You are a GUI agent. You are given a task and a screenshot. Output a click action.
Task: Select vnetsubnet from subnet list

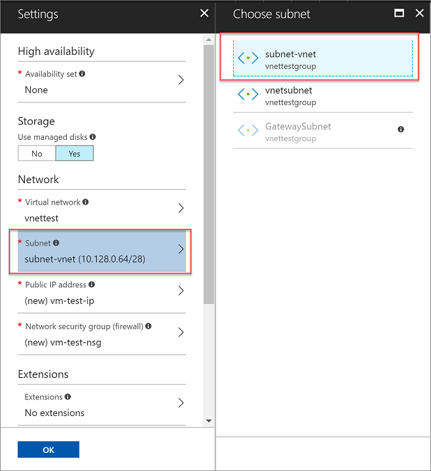point(323,95)
